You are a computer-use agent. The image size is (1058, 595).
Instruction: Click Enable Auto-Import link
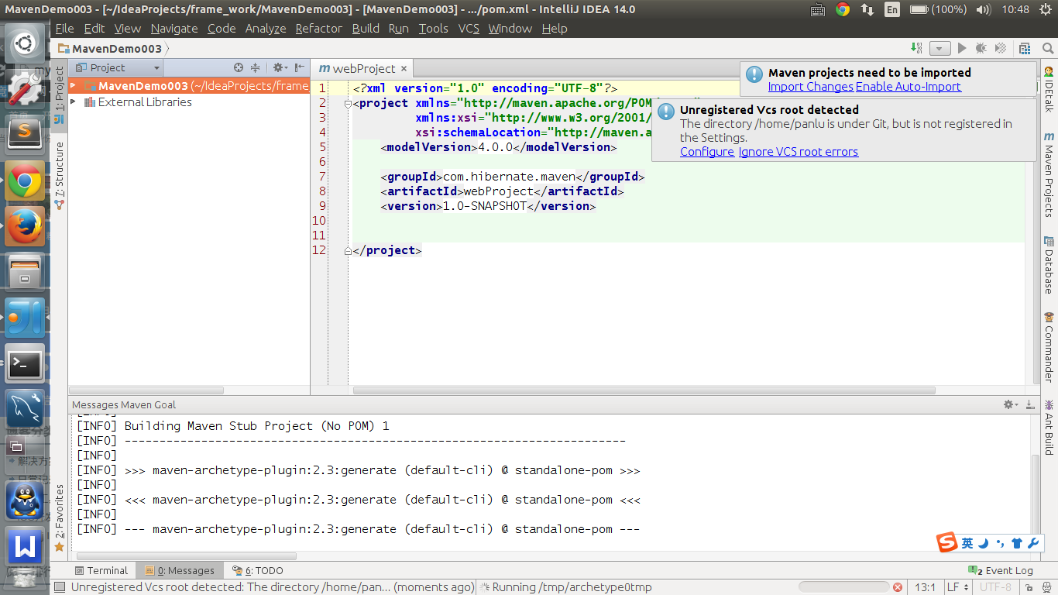pos(909,87)
